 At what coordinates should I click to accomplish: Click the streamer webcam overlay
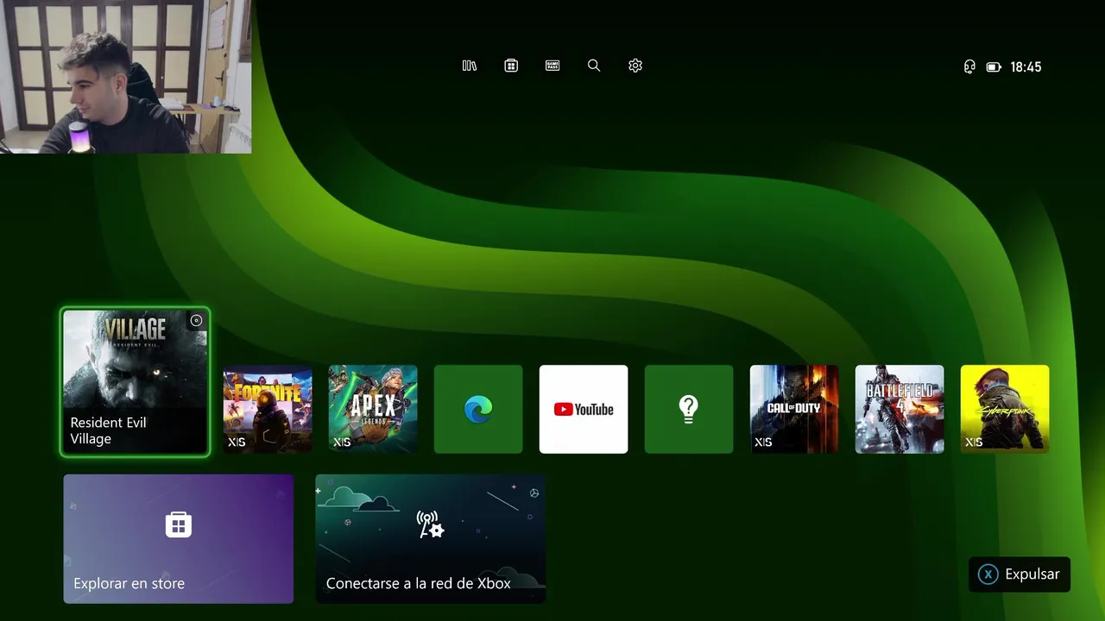point(125,77)
